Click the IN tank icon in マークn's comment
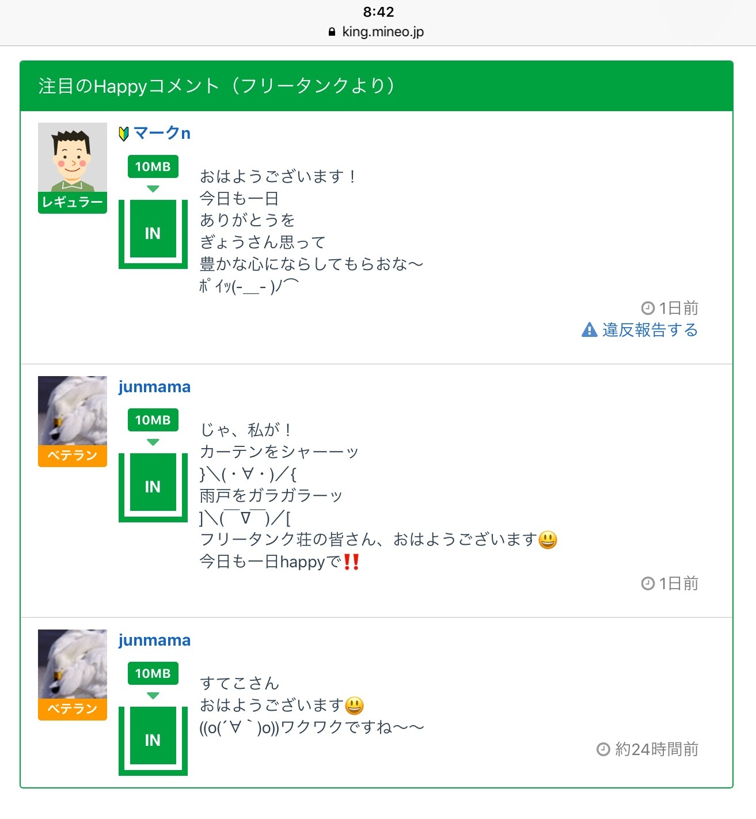 (153, 233)
